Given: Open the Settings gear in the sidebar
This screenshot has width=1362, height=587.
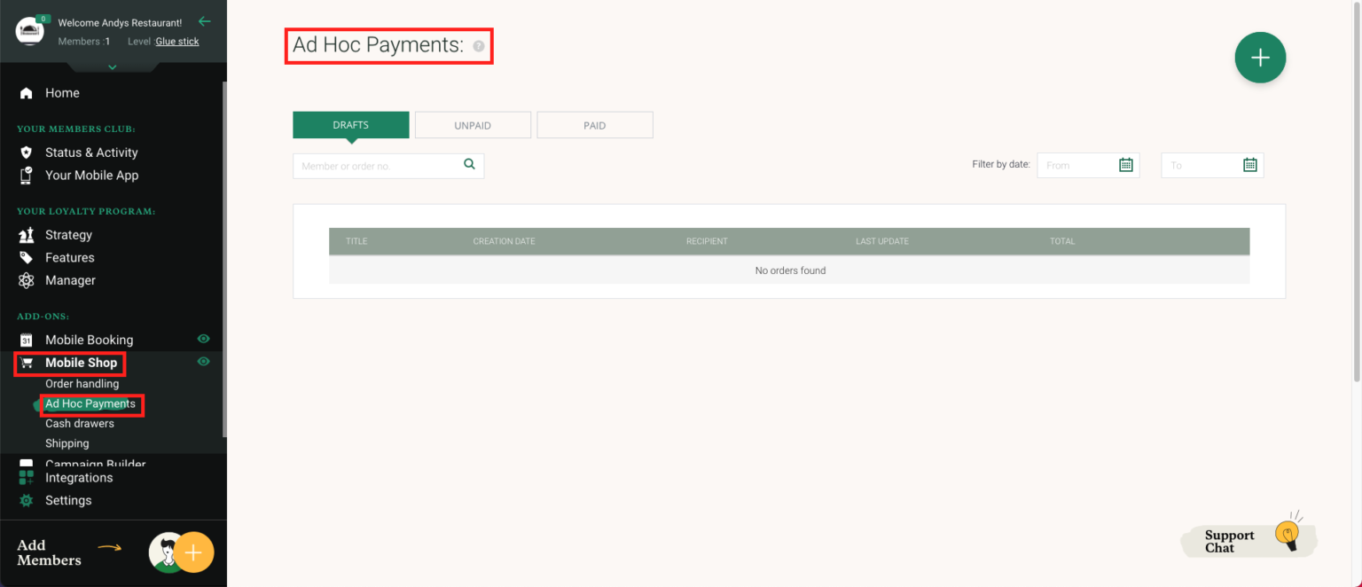Looking at the screenshot, I should pos(27,500).
